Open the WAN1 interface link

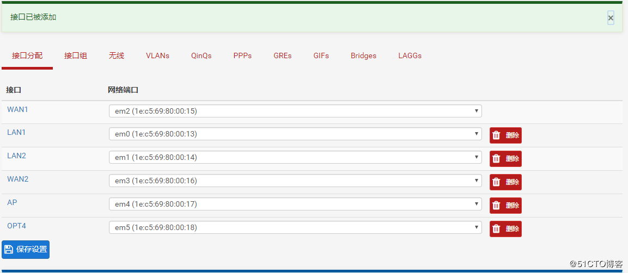click(x=17, y=109)
